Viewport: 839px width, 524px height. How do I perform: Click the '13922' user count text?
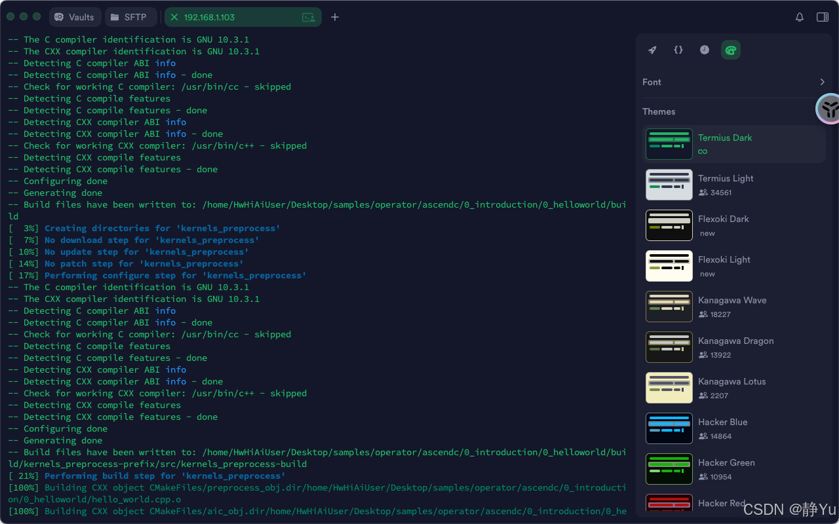(720, 355)
